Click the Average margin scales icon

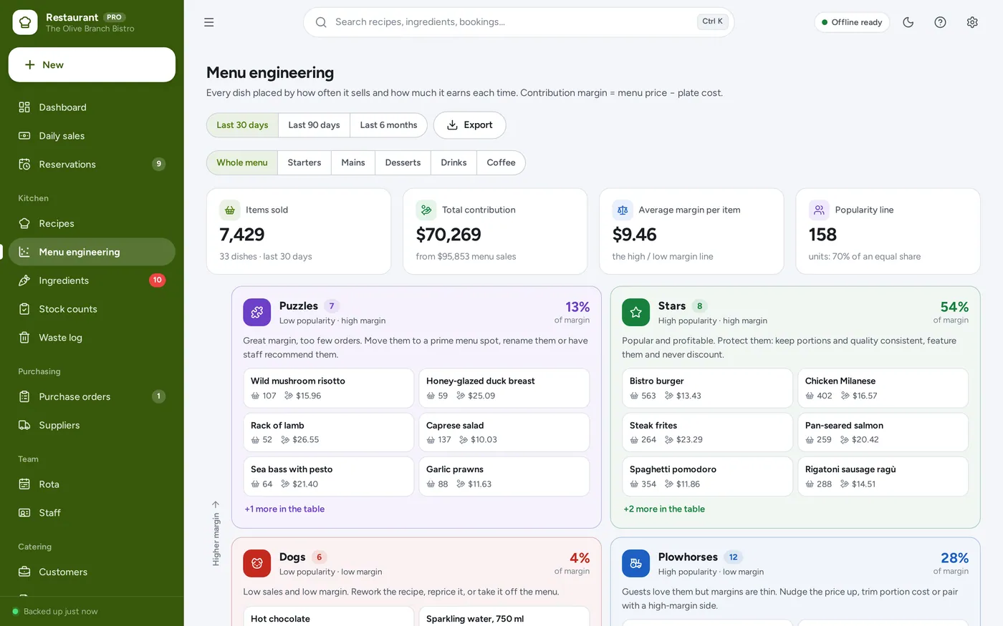tap(623, 210)
